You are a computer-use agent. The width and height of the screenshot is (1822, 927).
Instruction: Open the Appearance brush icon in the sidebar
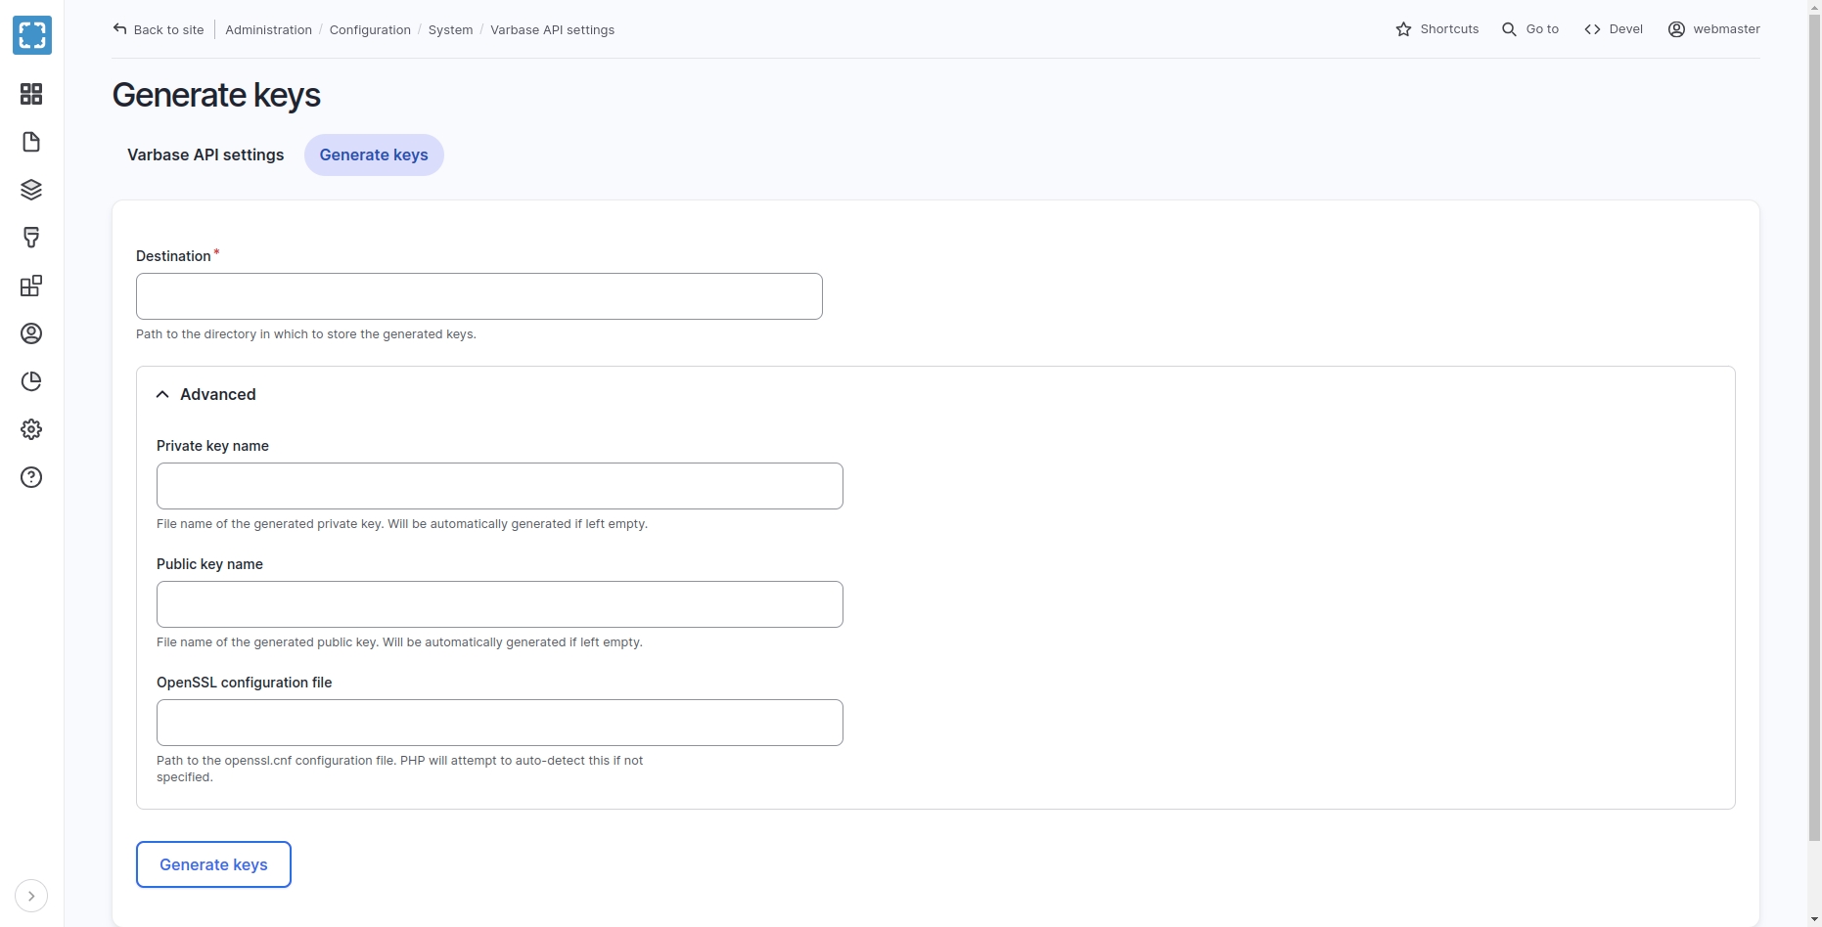[x=31, y=238]
